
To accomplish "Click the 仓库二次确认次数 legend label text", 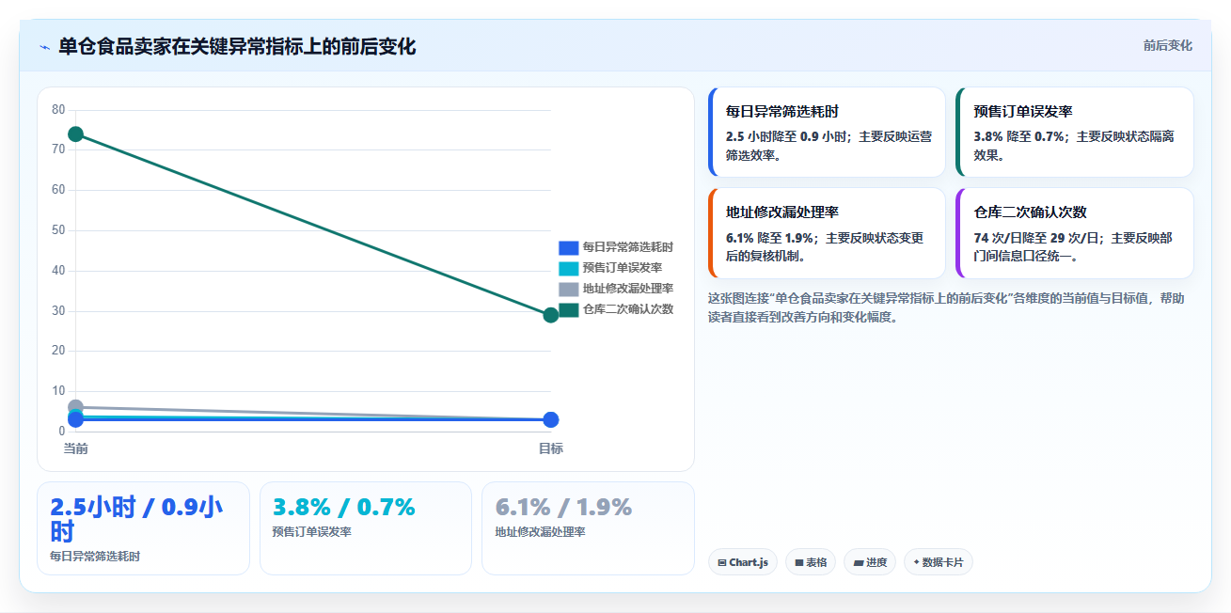I will (x=628, y=309).
